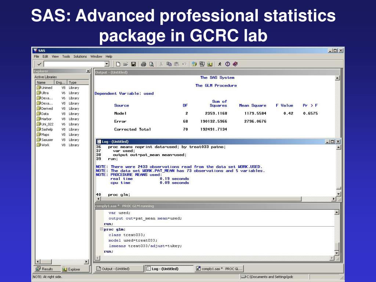Select the Ultra library icon
This screenshot has height=282, width=376.
(38, 93)
